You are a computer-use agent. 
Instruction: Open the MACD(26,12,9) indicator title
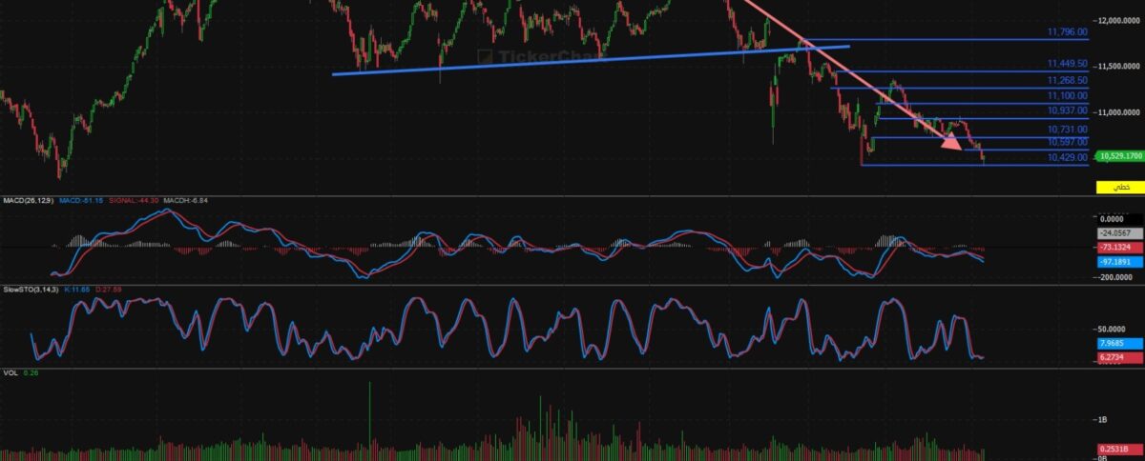coord(26,201)
